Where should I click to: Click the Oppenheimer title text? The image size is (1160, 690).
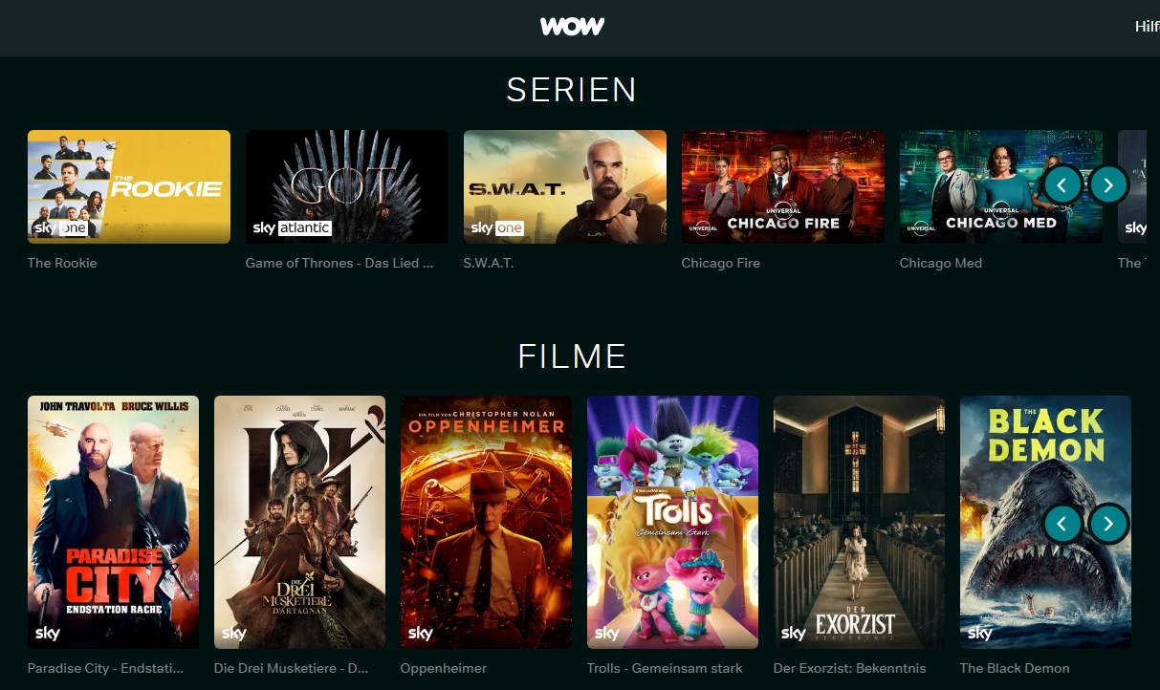(444, 668)
